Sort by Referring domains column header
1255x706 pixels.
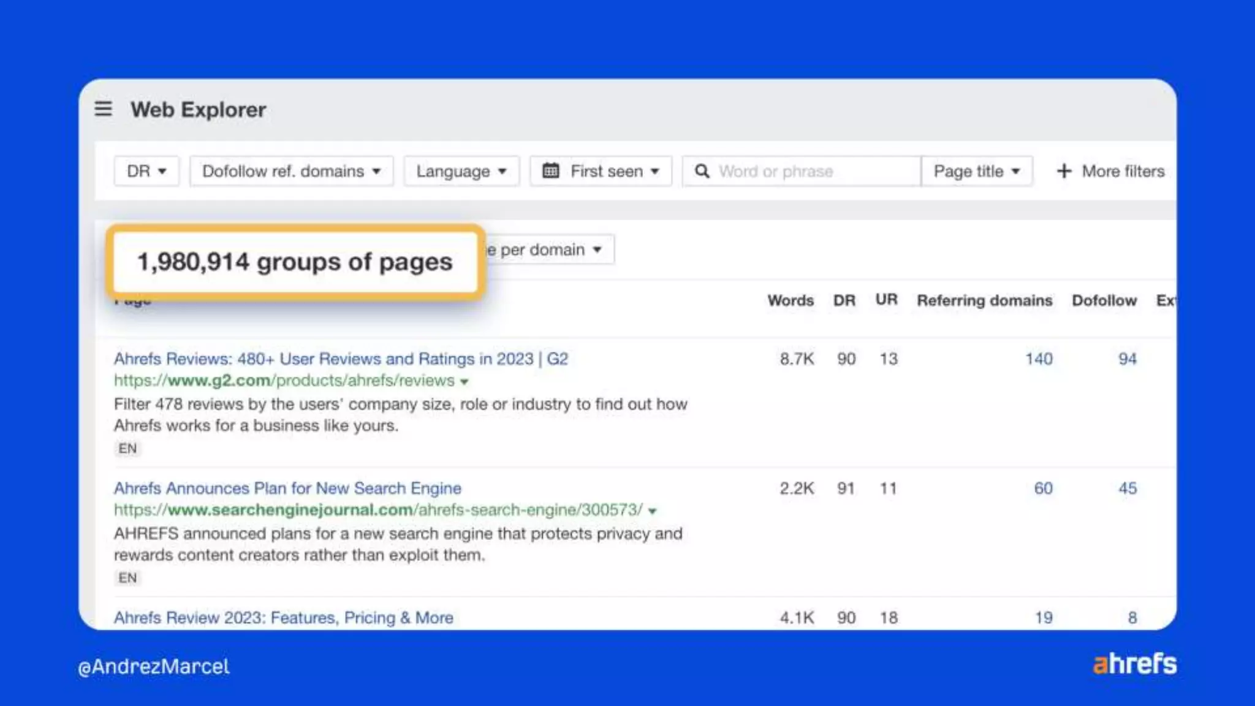click(x=984, y=300)
